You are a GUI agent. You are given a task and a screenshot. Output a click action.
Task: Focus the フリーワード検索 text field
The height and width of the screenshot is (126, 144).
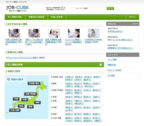[x=97, y=8]
